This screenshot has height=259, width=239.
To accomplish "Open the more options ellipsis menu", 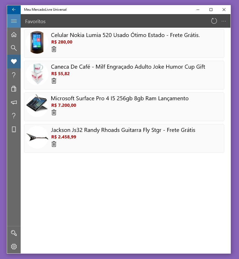I will tap(224, 21).
